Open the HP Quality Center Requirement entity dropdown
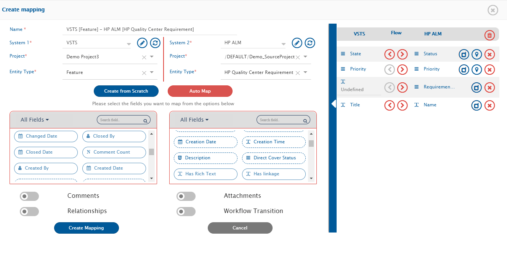507x255 pixels. 305,72
